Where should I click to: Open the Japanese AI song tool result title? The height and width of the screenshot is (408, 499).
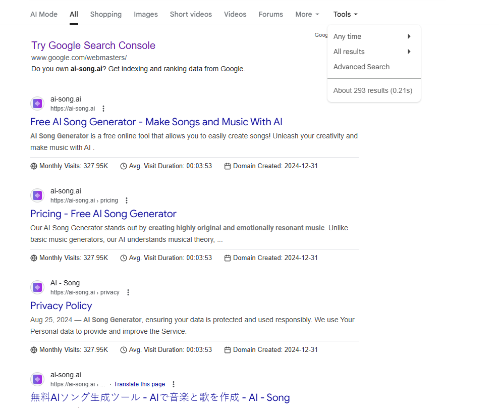coord(160,397)
